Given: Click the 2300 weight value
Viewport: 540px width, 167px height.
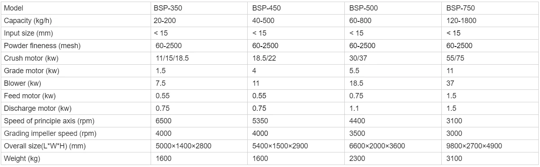Looking at the screenshot, I should pyautogui.click(x=356, y=159).
